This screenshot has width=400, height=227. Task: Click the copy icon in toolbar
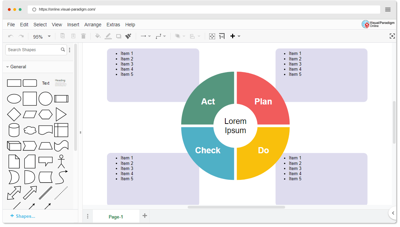(x=63, y=36)
